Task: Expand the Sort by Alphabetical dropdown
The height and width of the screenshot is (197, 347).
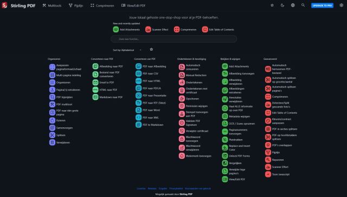Action: [127, 50]
